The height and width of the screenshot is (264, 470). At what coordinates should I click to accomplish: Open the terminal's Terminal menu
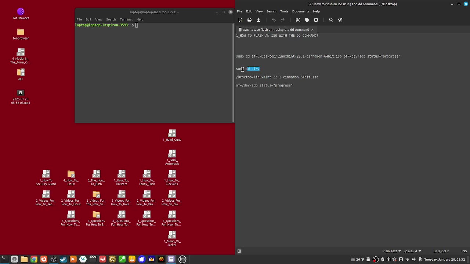pos(126,19)
